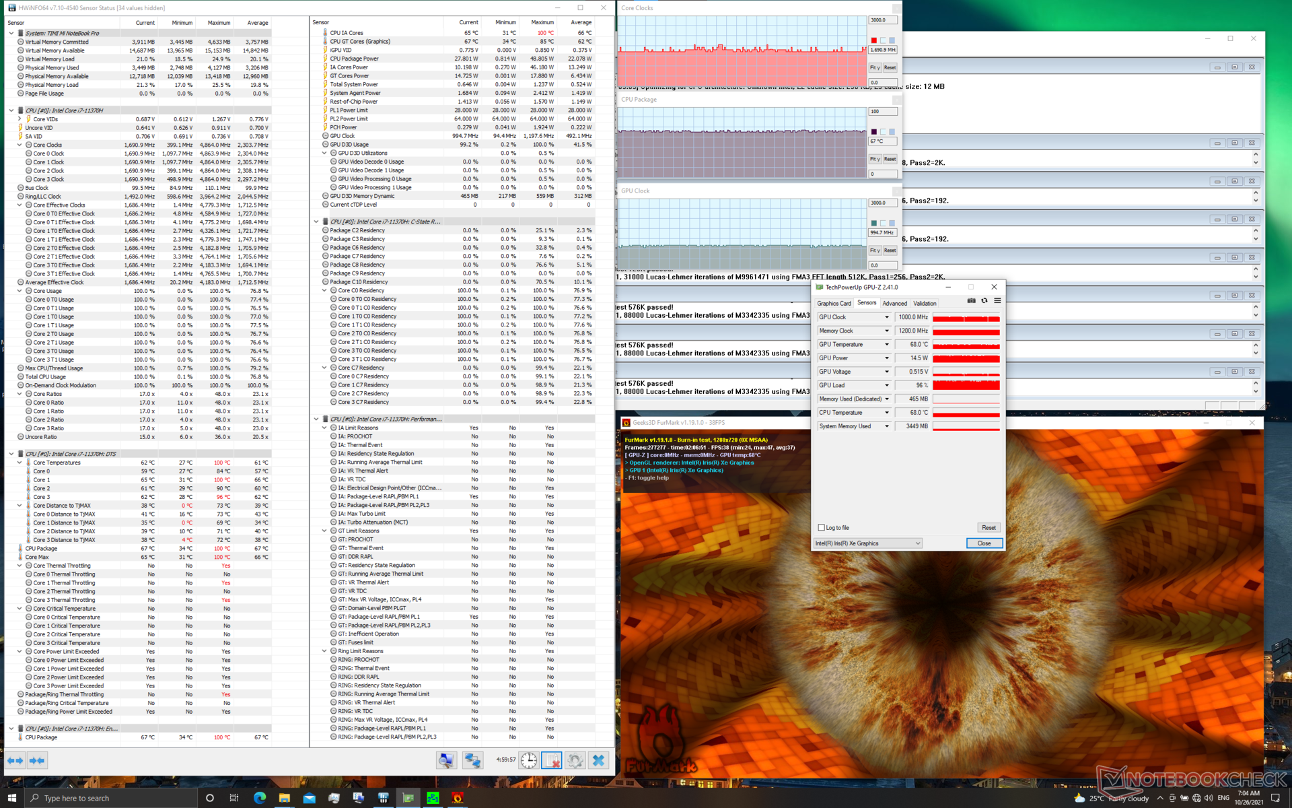1292x808 pixels.
Task: Click GPU-Z refresh icon
Action: click(984, 301)
